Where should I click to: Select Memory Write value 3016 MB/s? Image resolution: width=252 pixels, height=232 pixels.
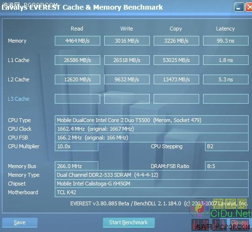127,41
